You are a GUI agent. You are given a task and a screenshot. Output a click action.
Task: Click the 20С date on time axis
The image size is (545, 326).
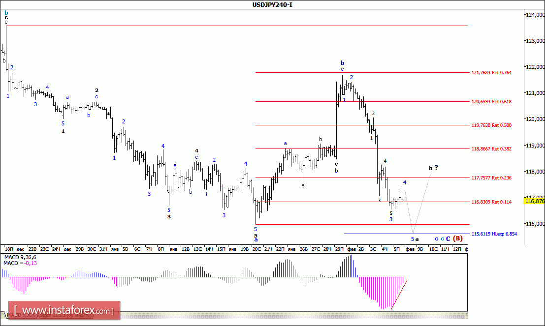click(x=256, y=249)
